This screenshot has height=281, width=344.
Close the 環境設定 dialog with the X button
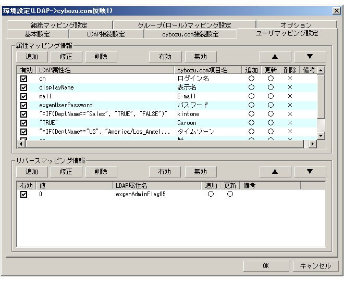(337, 11)
